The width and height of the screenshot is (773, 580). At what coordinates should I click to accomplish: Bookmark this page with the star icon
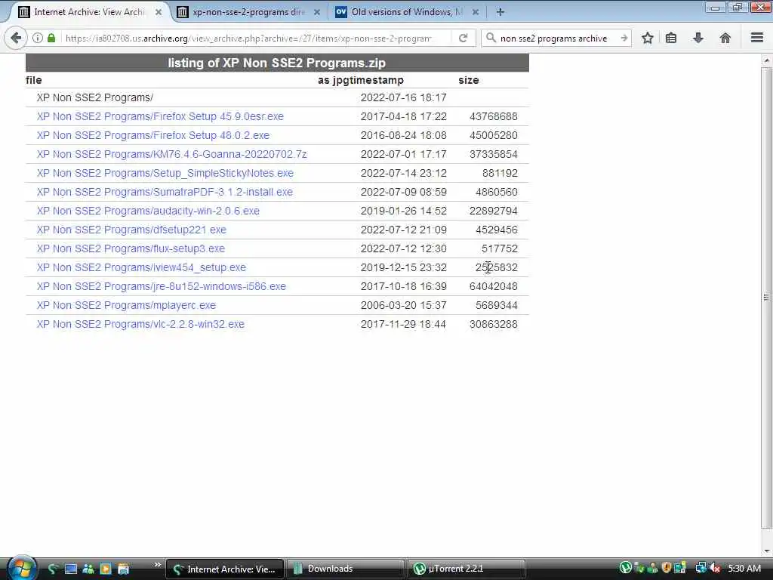pos(647,38)
